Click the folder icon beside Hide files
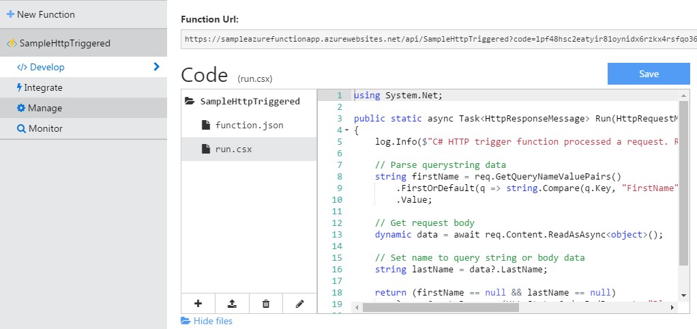The width and height of the screenshot is (697, 329). tap(186, 321)
